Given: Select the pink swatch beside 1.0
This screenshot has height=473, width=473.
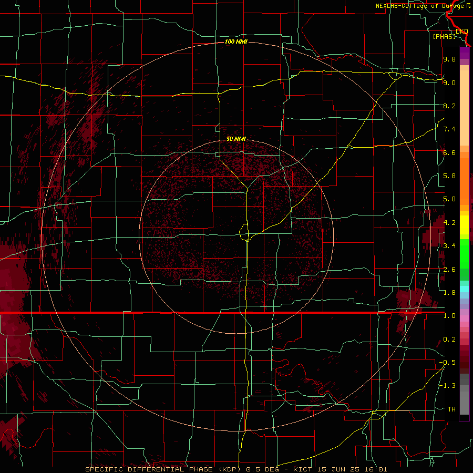Looking at the screenshot, I should [464, 318].
